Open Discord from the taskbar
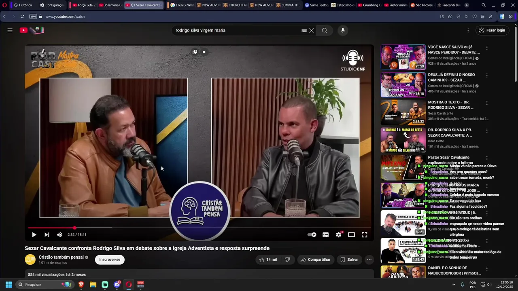The height and width of the screenshot is (291, 518). pyautogui.click(x=117, y=285)
